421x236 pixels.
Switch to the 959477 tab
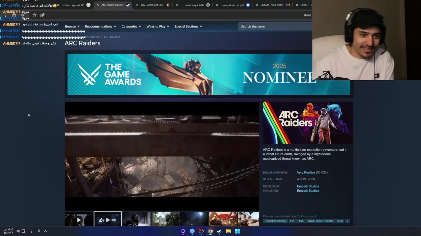click(x=303, y=5)
